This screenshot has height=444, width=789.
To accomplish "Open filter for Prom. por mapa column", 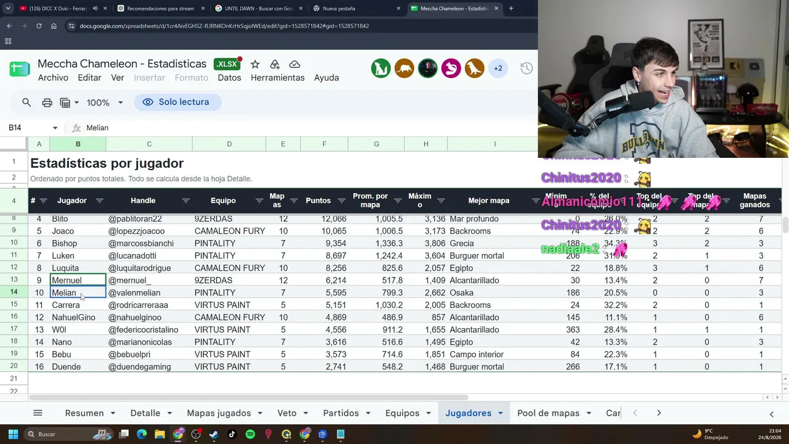I will [398, 200].
